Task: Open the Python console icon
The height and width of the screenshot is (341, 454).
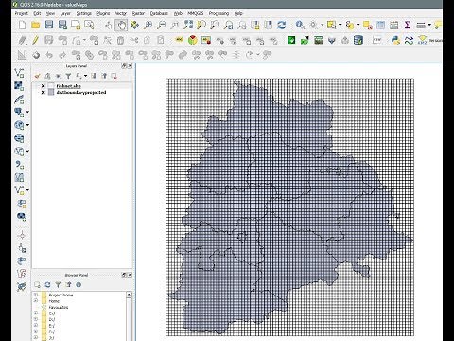Action: (395, 40)
